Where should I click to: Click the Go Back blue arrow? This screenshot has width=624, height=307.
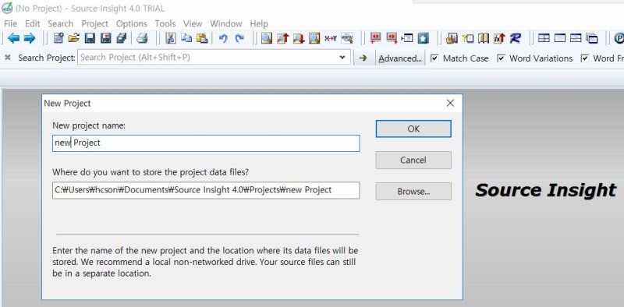pos(13,38)
